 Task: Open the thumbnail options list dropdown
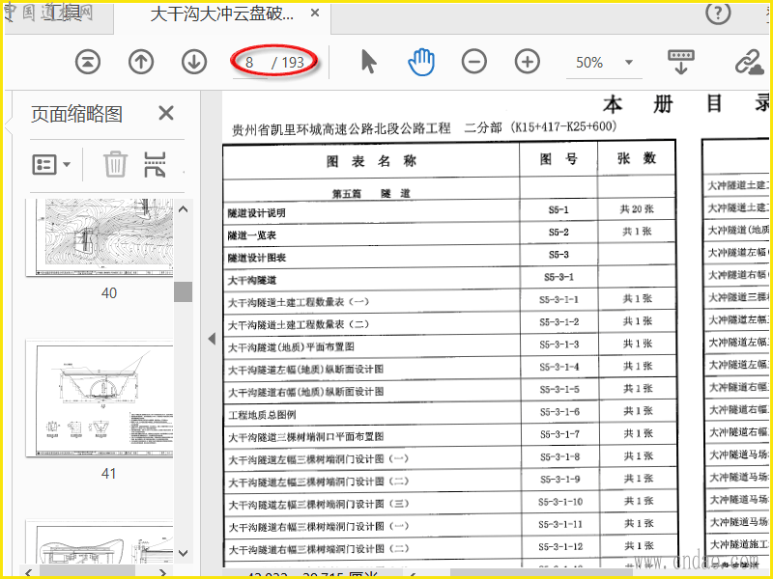click(51, 164)
